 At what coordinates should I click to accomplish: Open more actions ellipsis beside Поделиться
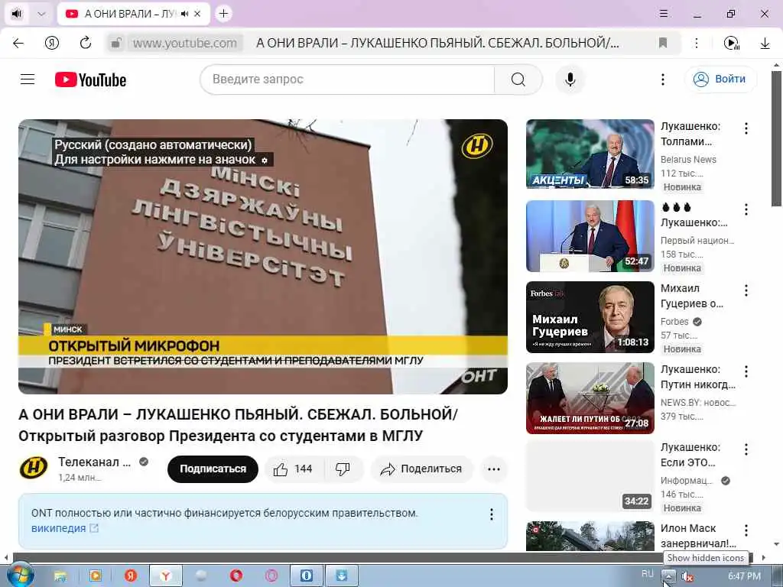[493, 469]
